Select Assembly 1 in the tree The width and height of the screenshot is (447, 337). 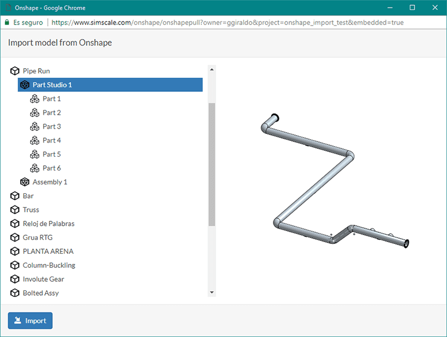pyautogui.click(x=50, y=182)
